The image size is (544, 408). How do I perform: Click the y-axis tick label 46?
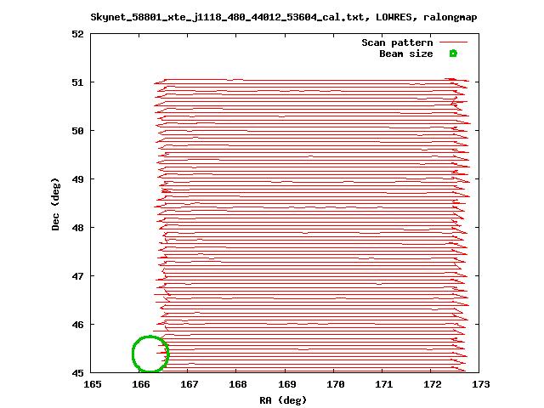77,325
